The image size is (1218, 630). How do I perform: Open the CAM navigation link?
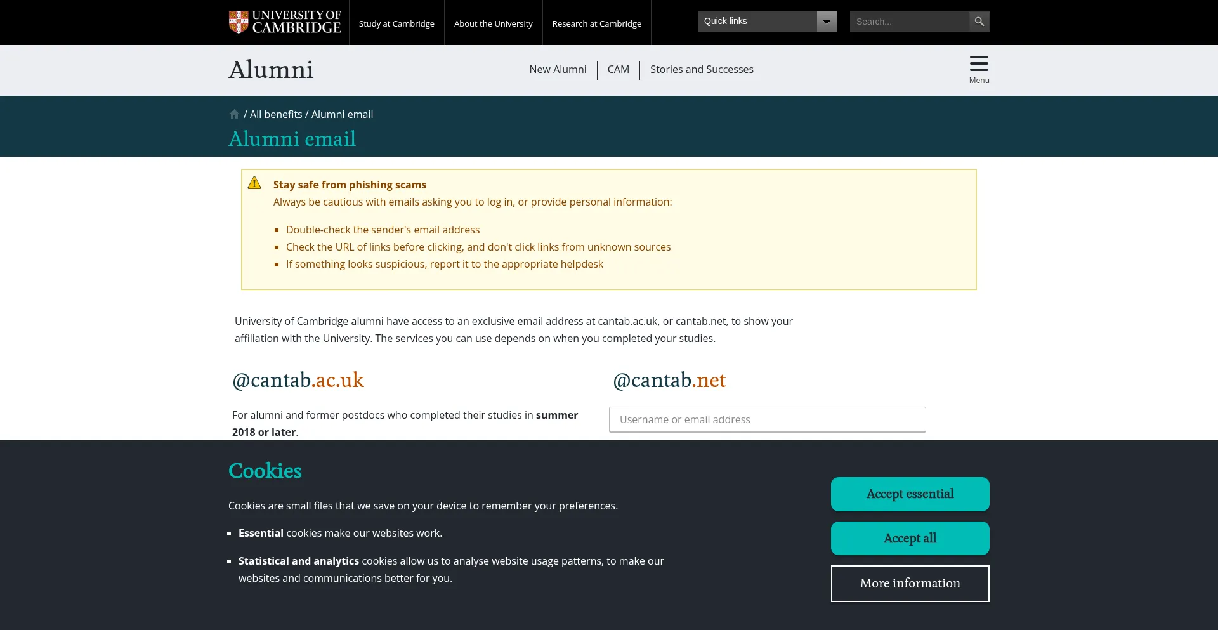619,69
